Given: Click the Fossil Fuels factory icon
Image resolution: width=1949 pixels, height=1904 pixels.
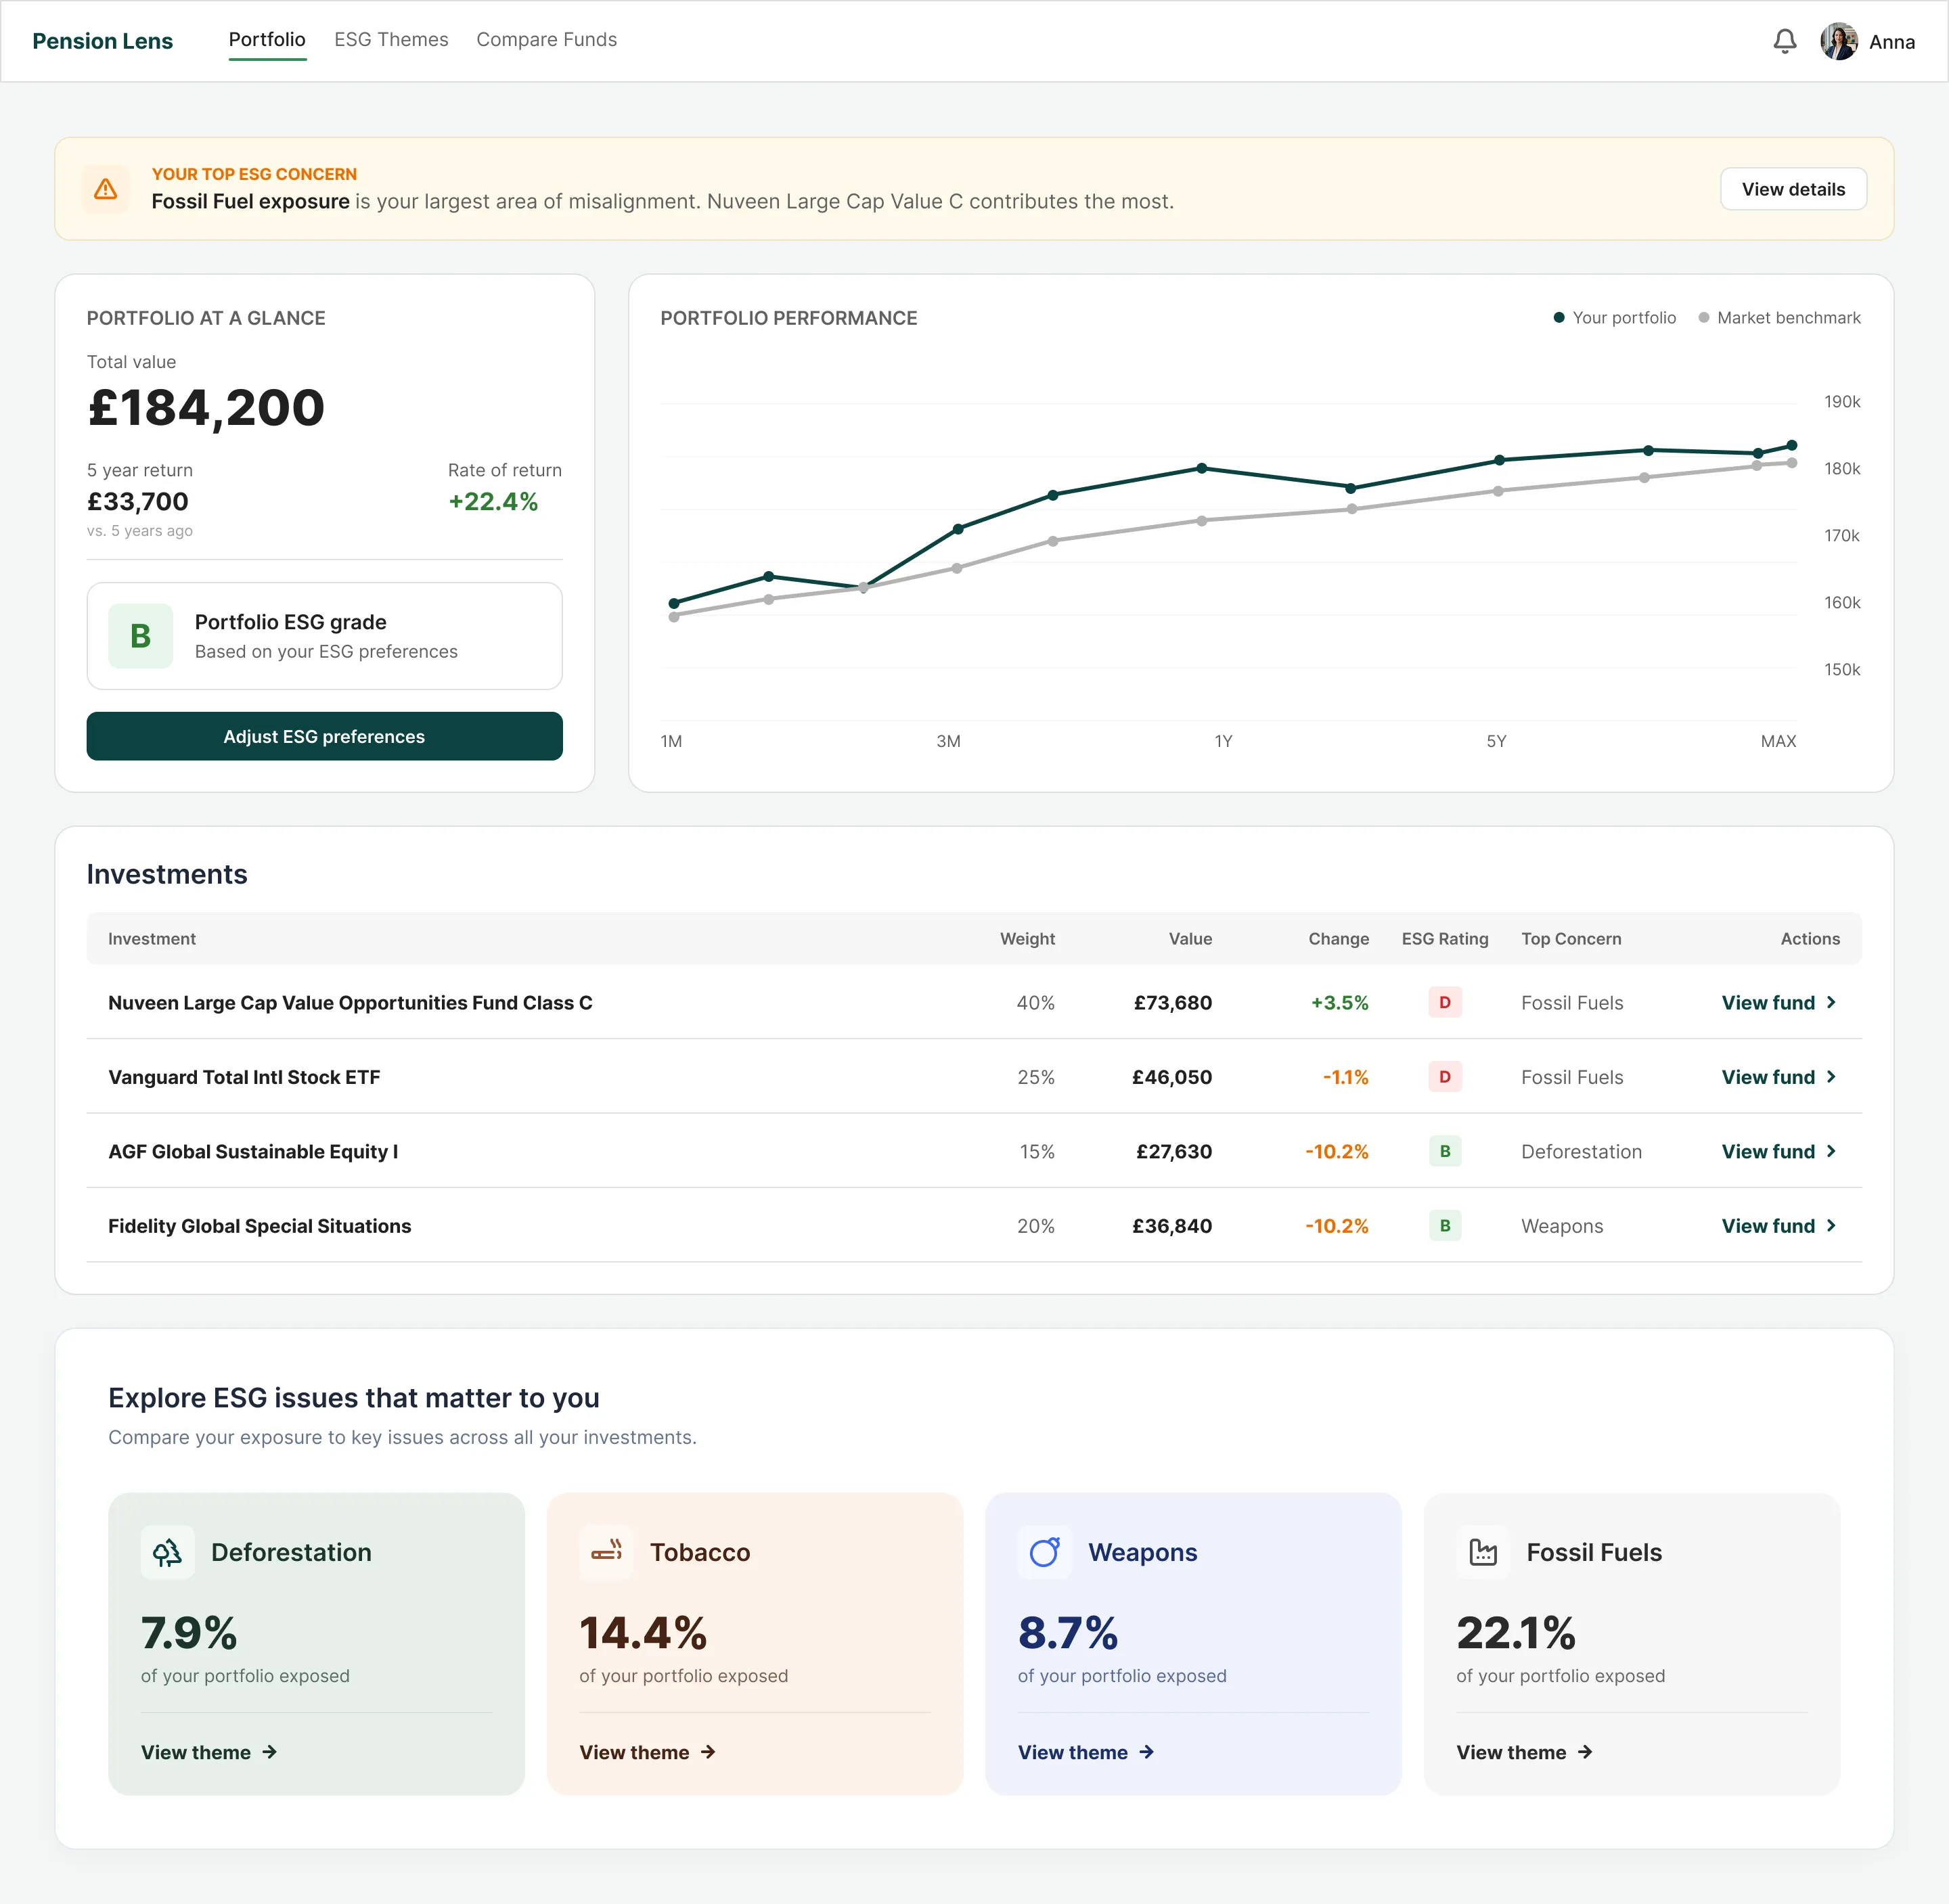Looking at the screenshot, I should [x=1483, y=1552].
